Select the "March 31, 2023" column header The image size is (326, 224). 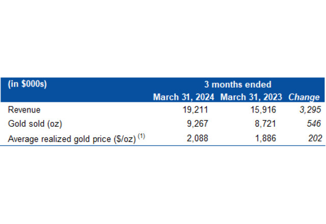pyautogui.click(x=251, y=97)
